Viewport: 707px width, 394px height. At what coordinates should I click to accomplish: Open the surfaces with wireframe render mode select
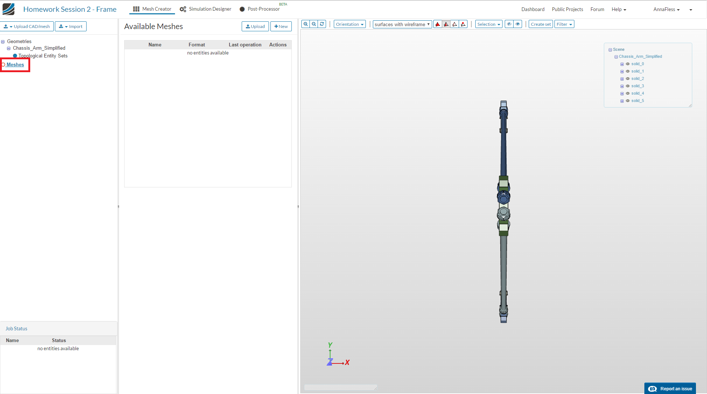coord(402,24)
